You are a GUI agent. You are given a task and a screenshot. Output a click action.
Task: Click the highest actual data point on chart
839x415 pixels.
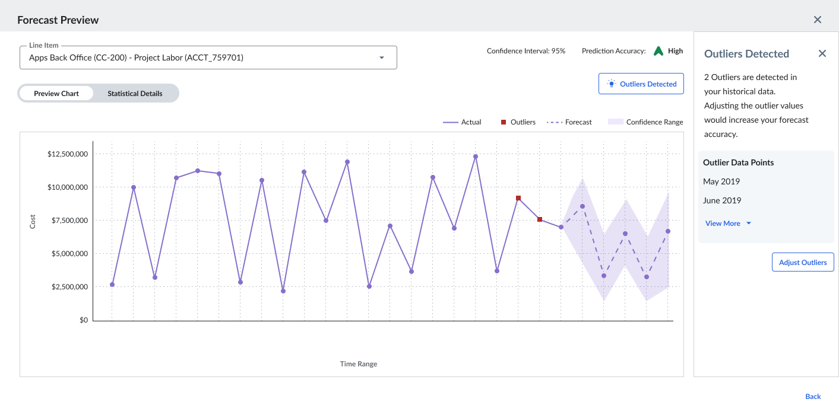tap(476, 157)
